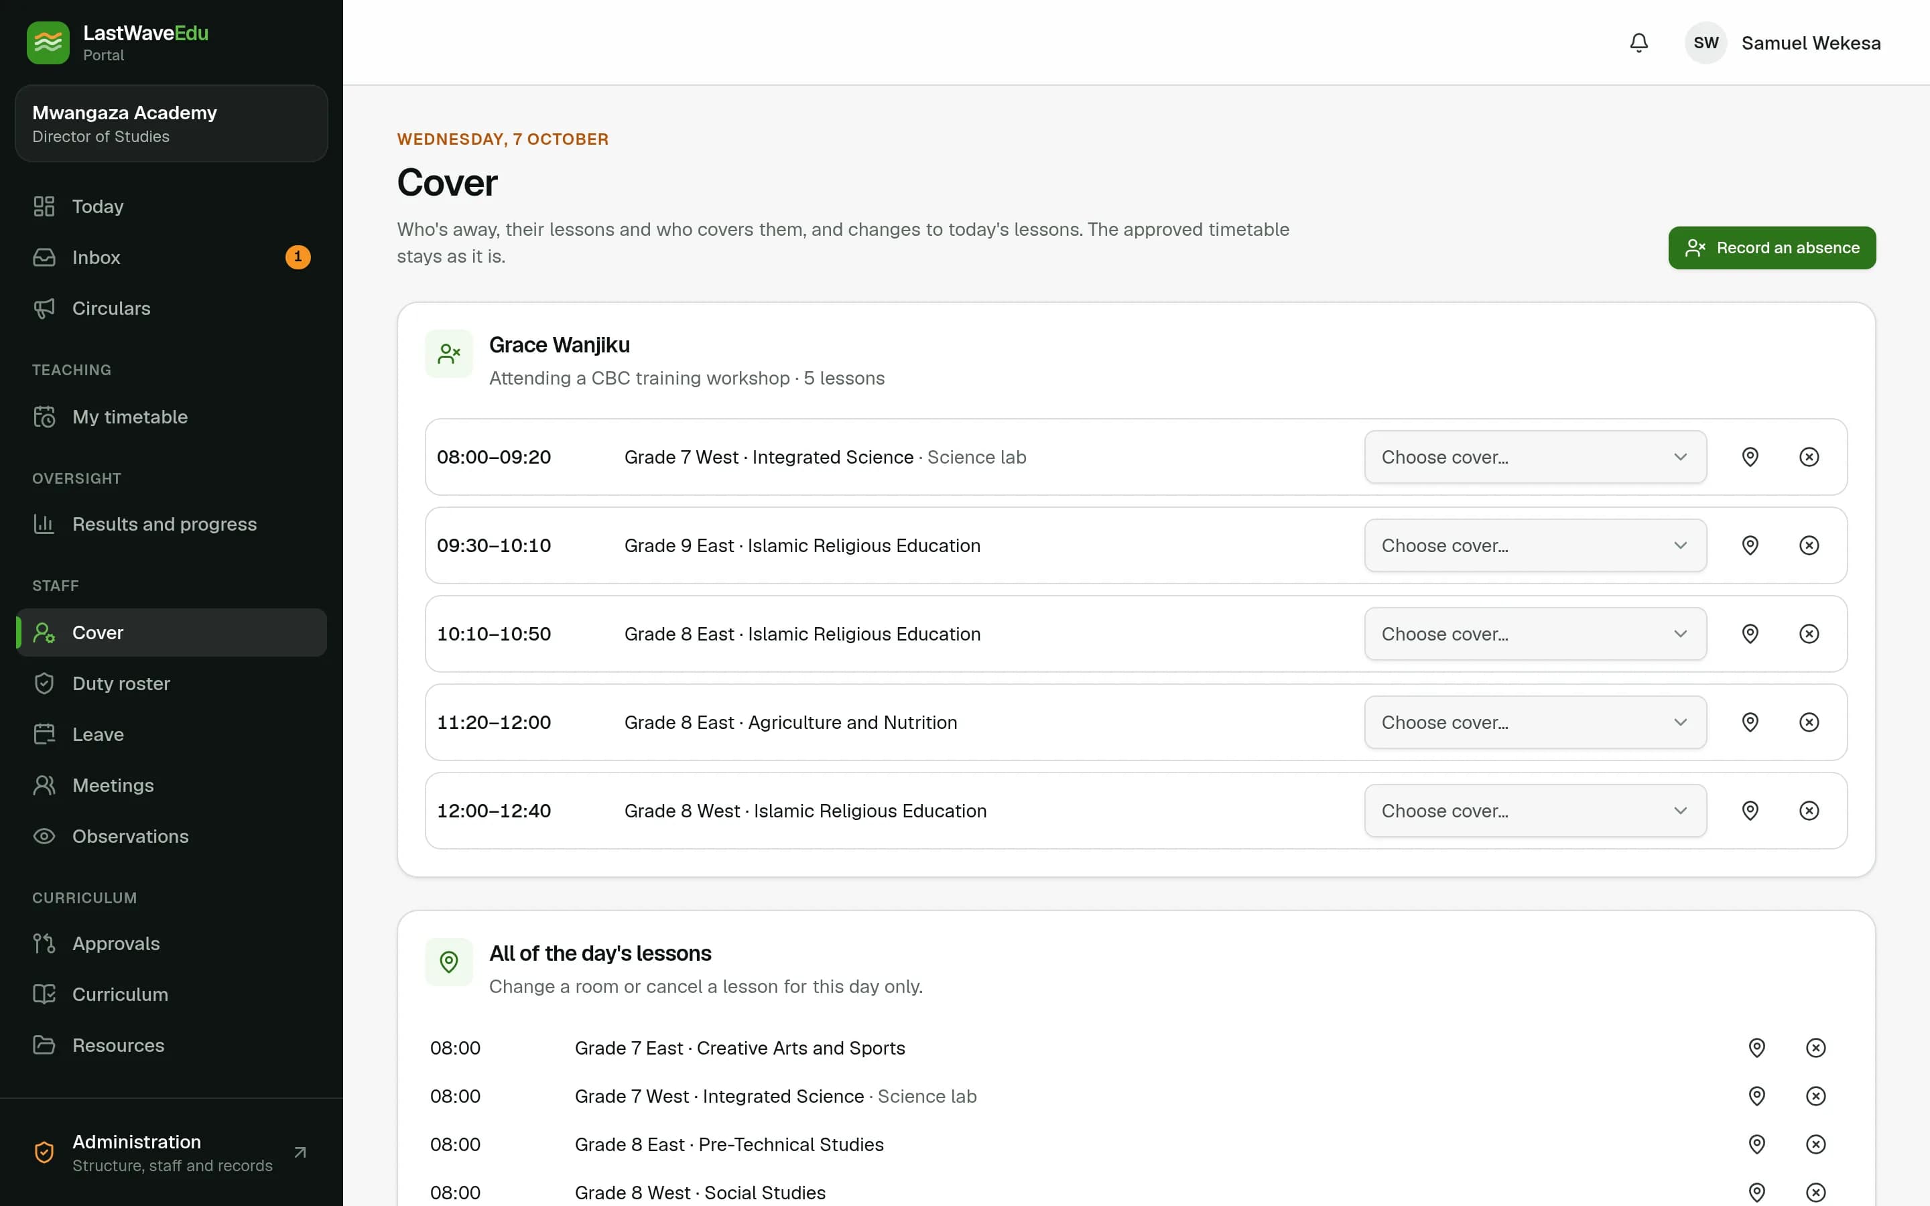This screenshot has height=1206, width=1930.
Task: Open Administration structure, staff and records
Action: click(172, 1152)
